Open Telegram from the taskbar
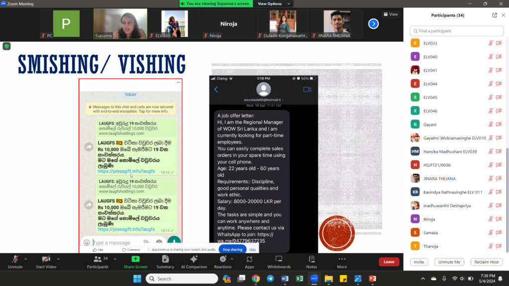 270,279
